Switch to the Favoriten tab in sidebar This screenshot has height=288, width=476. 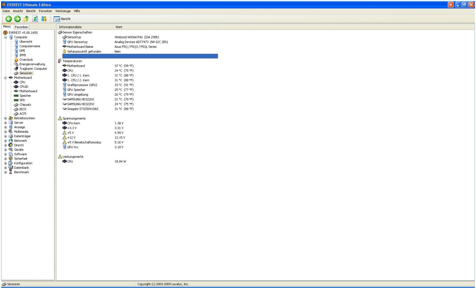tap(21, 27)
